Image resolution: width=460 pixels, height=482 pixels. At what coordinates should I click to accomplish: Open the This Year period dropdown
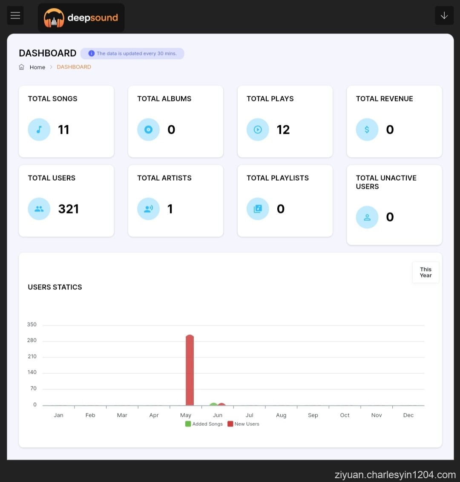tap(425, 272)
